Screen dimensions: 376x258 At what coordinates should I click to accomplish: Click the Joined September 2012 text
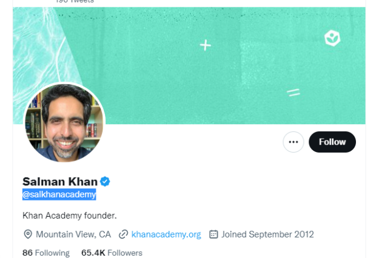pyautogui.click(x=267, y=234)
